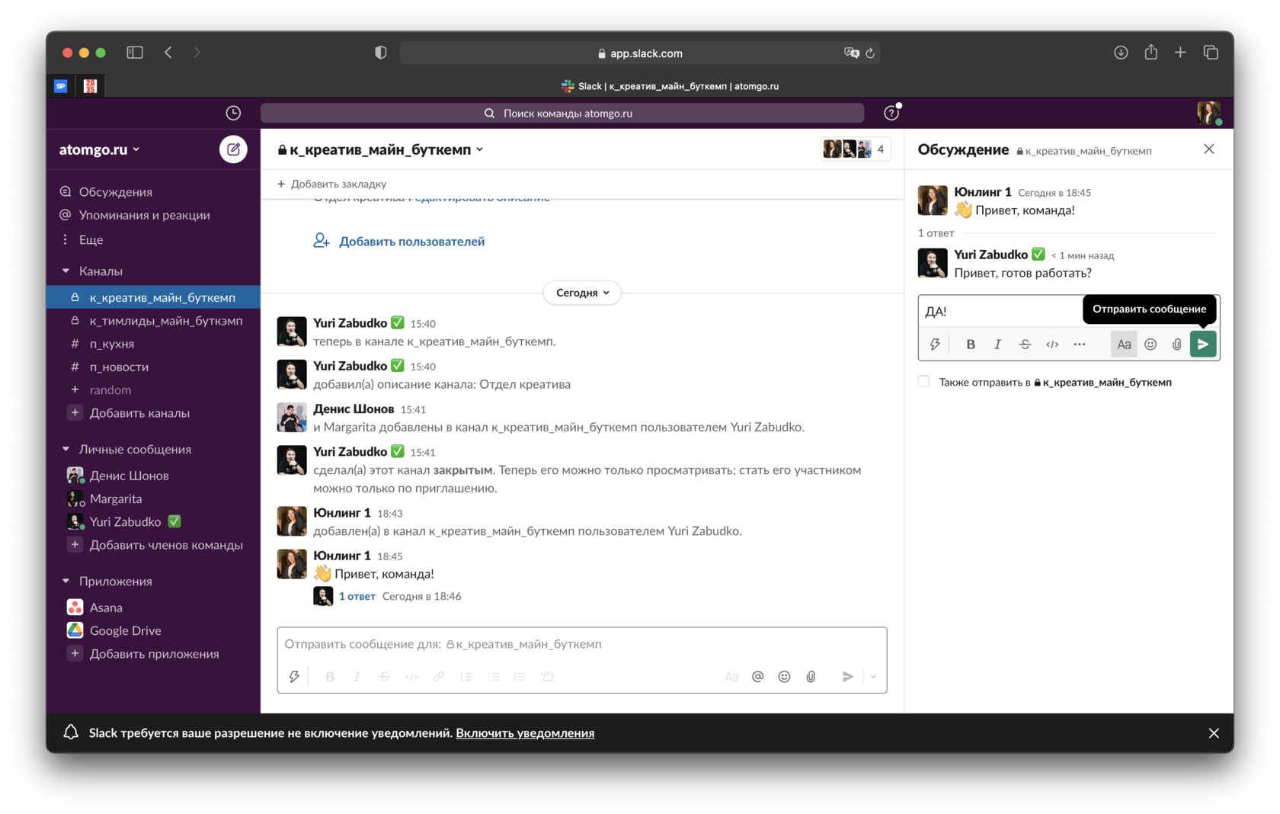Select the к_тимлиды_майн_буткэмп channel

tap(153, 321)
